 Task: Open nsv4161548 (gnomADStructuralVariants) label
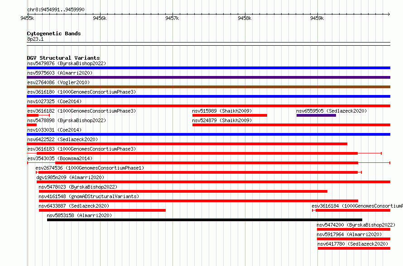tap(89, 196)
